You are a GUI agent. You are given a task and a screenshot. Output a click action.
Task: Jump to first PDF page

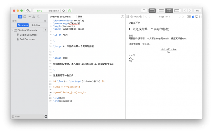(146, 17)
